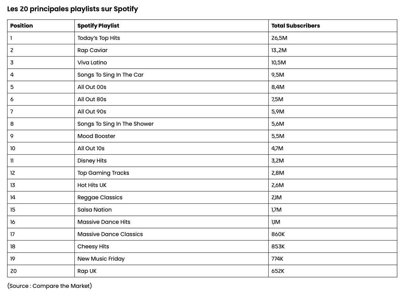
Task: Select the 'Mood Booster' row name
Action: [x=96, y=136]
